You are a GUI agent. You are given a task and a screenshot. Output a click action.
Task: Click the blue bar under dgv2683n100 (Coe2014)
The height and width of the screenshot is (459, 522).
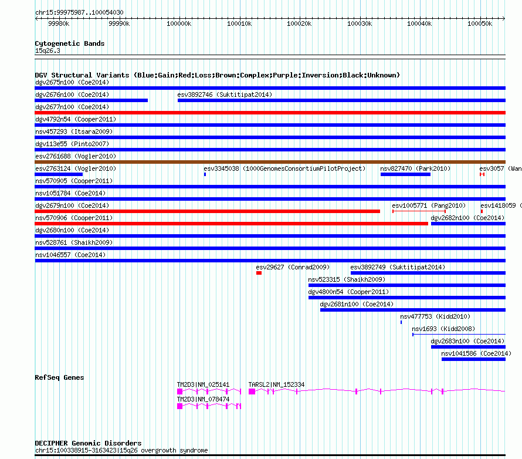(468, 347)
